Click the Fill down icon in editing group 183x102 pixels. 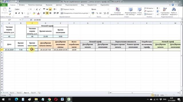coord(158,11)
